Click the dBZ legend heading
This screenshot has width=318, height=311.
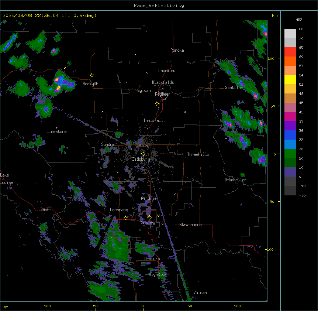299,20
